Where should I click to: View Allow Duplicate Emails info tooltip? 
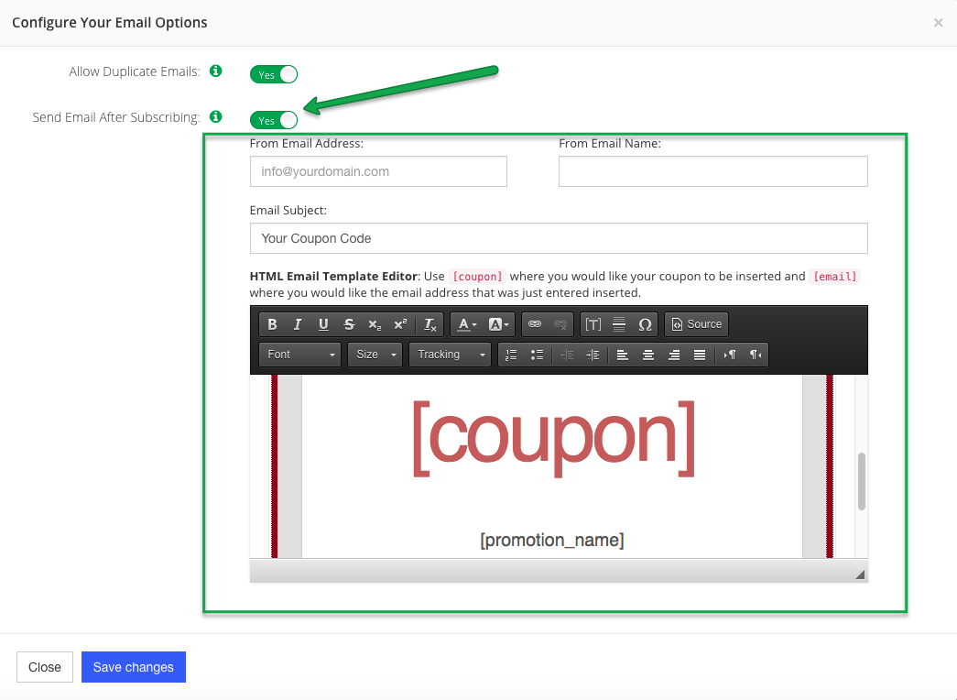point(216,71)
